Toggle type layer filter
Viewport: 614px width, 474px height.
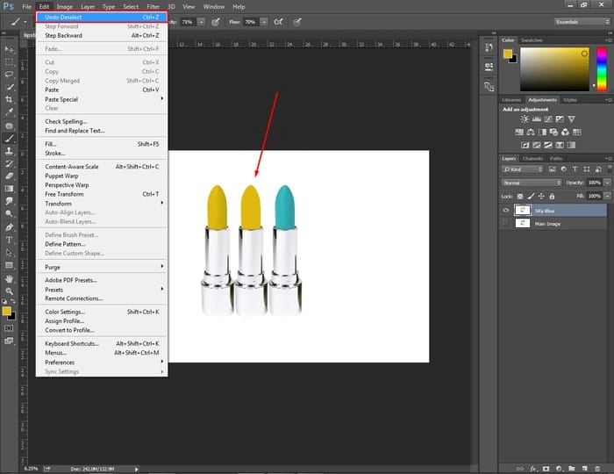pyautogui.click(x=575, y=169)
